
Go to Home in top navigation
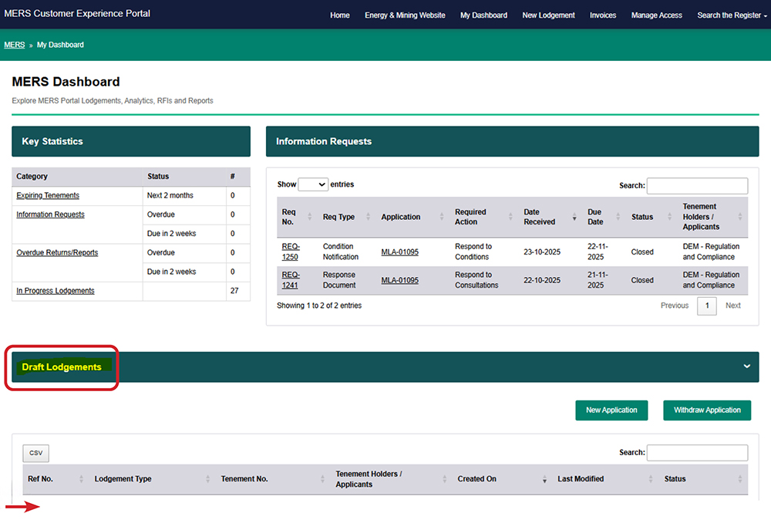click(340, 15)
